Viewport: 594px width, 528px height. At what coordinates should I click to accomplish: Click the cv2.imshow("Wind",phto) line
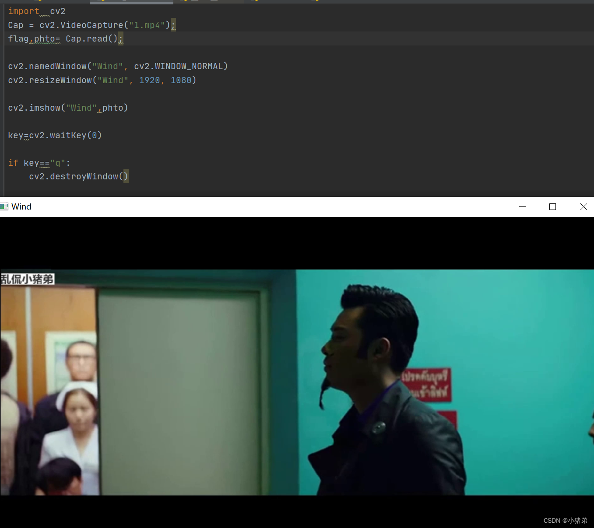tap(68, 108)
